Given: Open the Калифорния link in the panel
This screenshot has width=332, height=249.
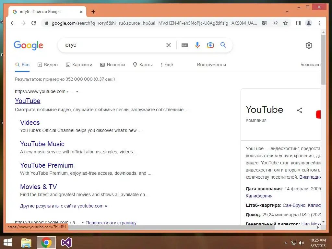Looking at the screenshot, I should pyautogui.click(x=259, y=196).
